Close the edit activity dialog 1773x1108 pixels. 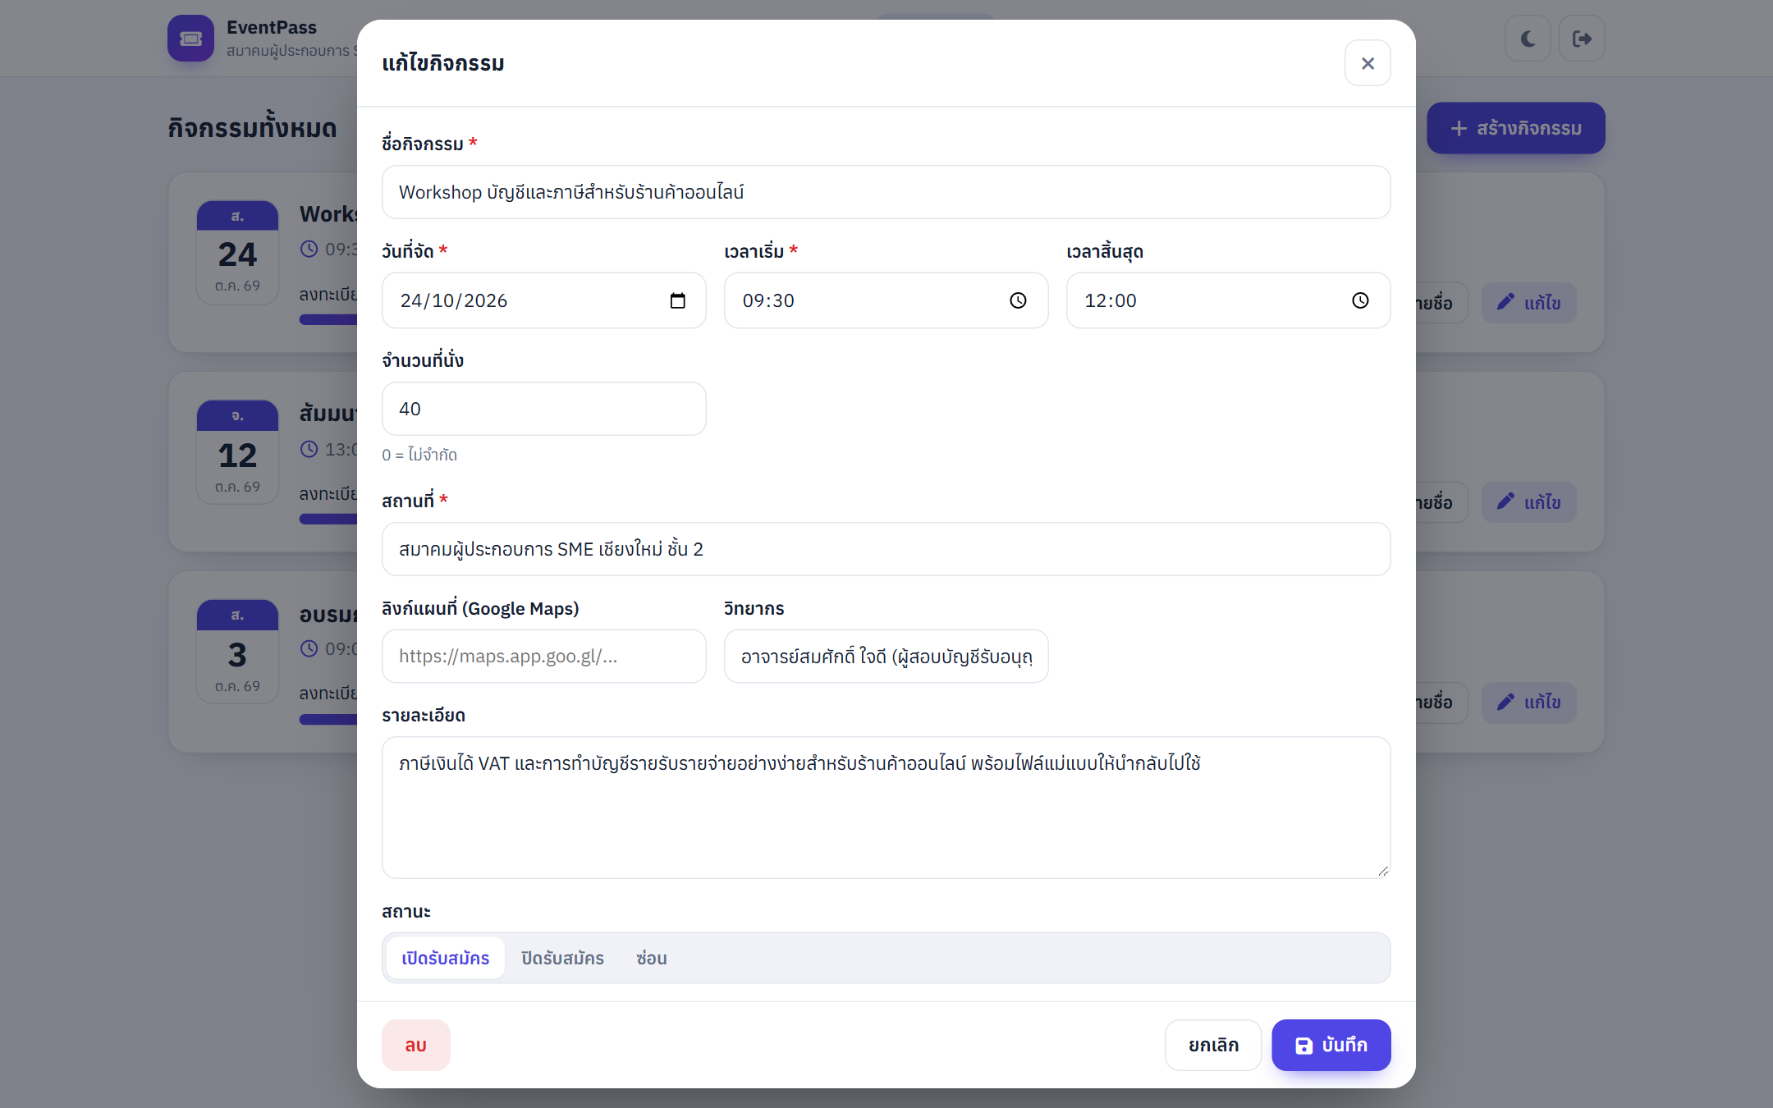[1368, 63]
